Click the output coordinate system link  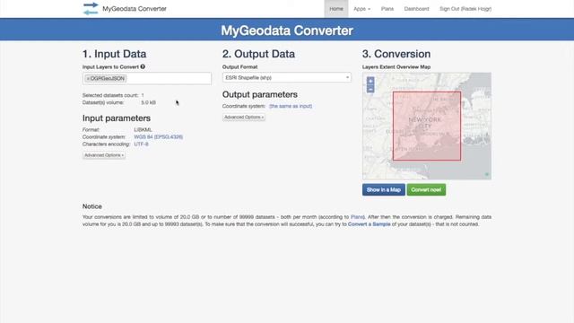pos(291,106)
